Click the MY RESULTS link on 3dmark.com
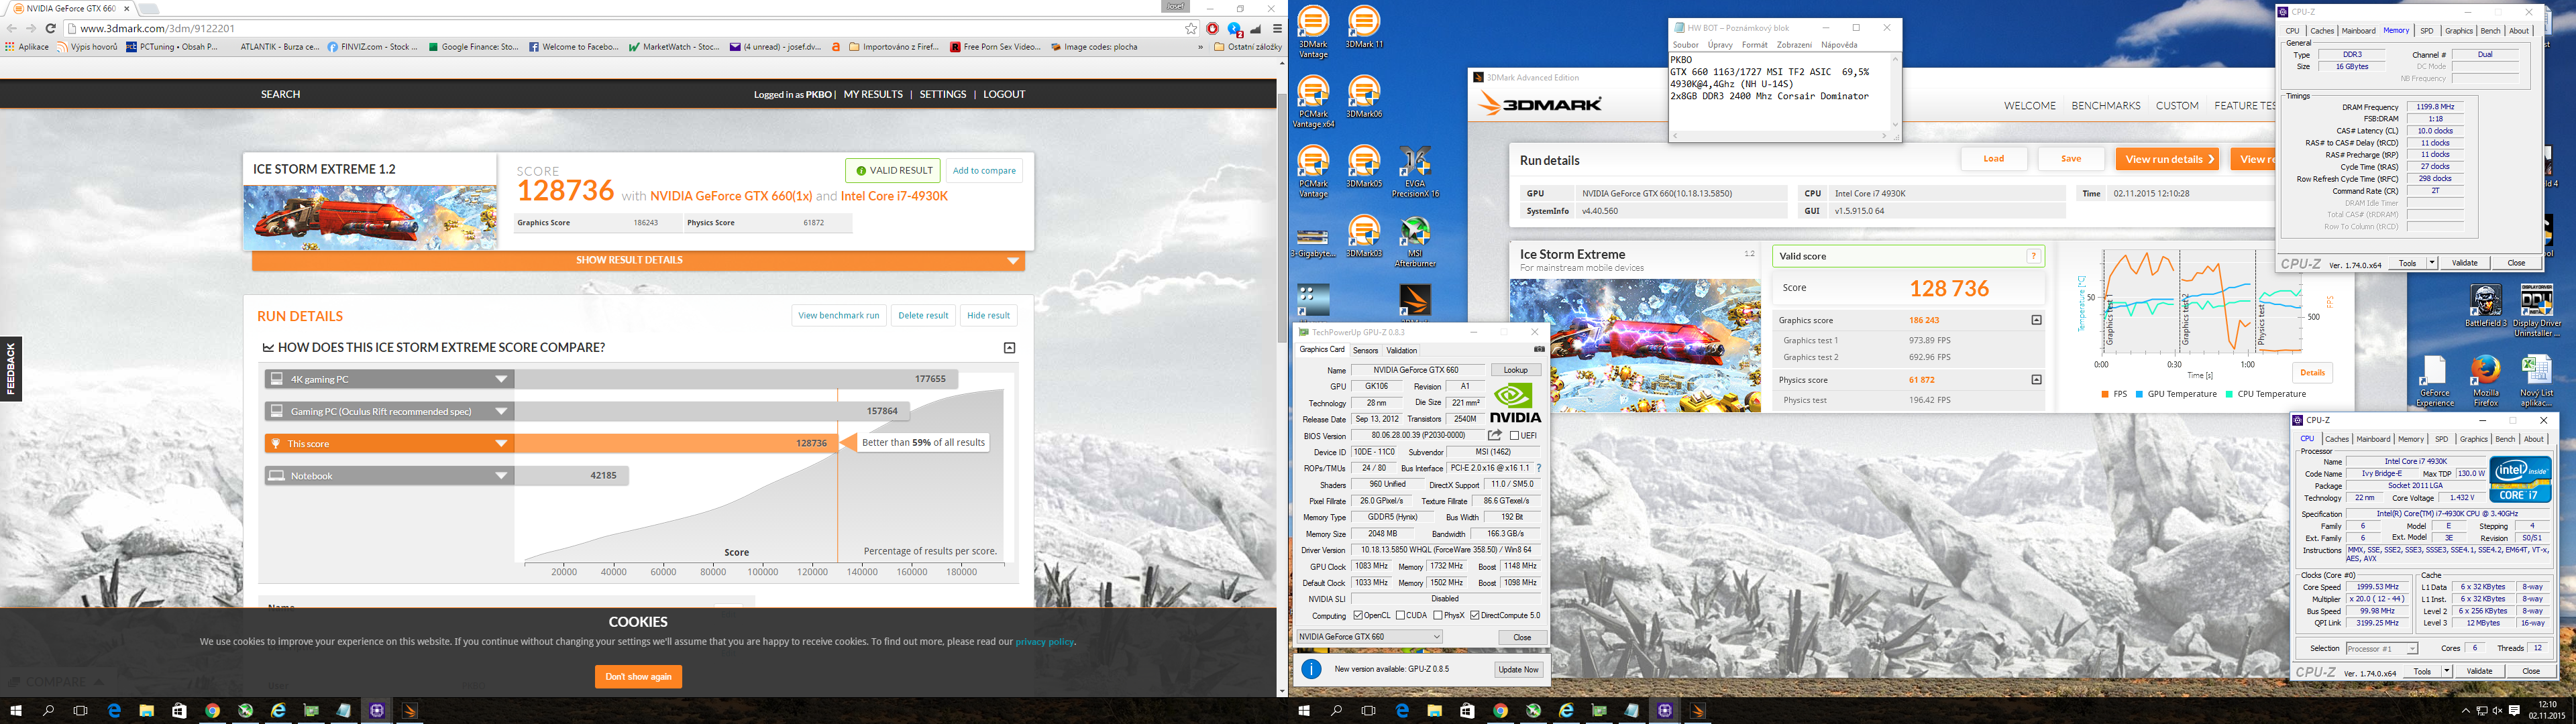Screen dimensions: 2576x724 tap(873, 94)
